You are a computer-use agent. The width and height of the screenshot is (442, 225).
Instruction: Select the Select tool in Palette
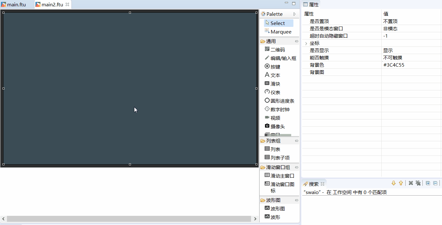(x=279, y=23)
